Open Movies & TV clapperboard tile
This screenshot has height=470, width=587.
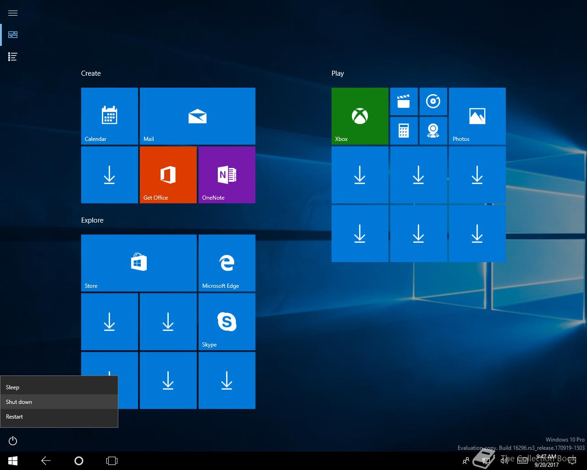tap(404, 101)
